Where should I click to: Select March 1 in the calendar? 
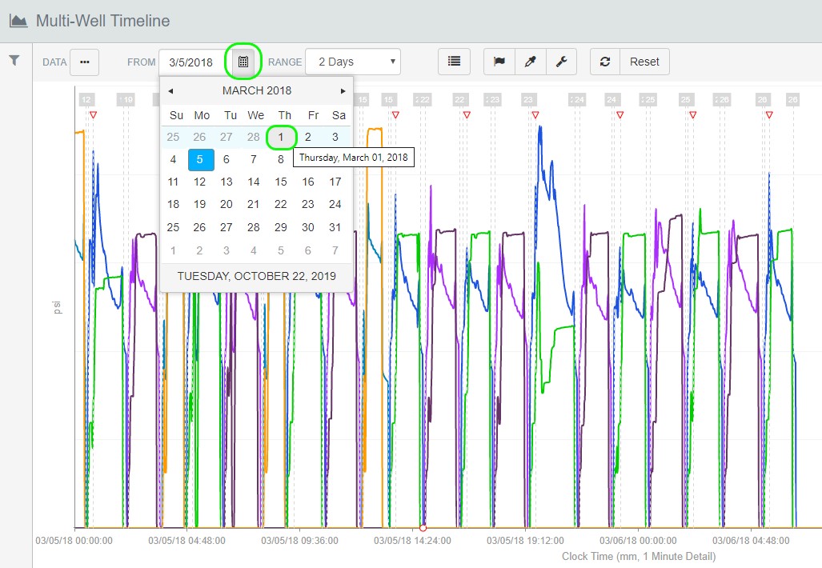[x=281, y=137]
